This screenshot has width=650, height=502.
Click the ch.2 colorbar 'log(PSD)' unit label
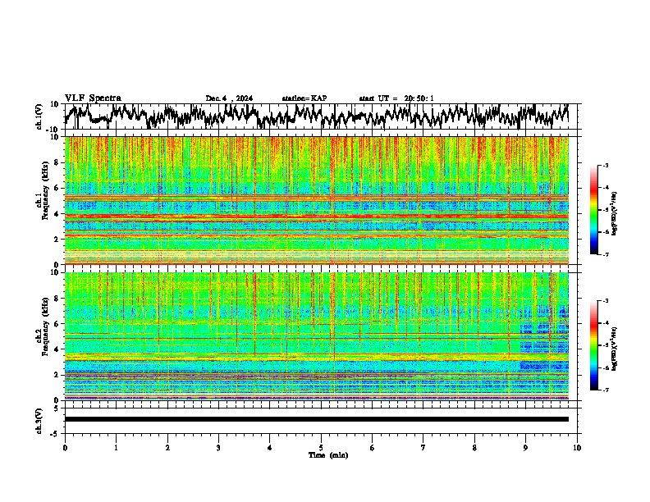pyautogui.click(x=615, y=349)
